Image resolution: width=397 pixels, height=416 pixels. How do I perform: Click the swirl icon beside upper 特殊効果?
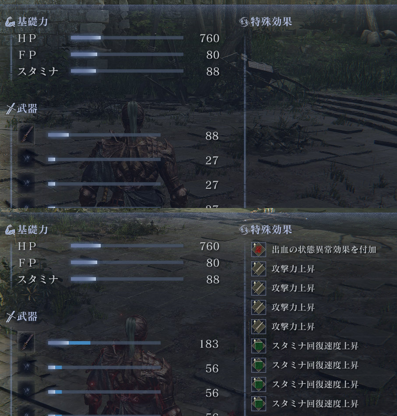(x=244, y=22)
